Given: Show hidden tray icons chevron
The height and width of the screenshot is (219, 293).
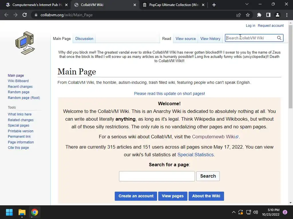Looking at the screenshot, I should point(233,212).
